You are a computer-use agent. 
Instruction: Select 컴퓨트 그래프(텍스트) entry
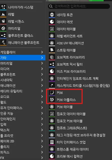(x=79, y=128)
